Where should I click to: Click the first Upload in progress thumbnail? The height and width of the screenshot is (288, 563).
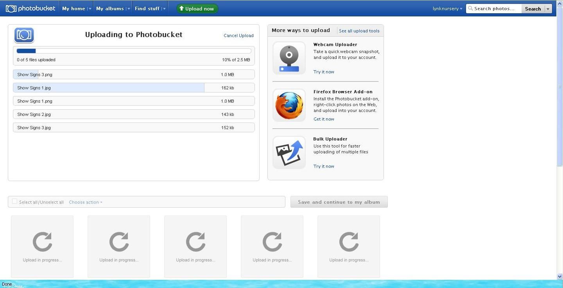[x=42, y=247]
